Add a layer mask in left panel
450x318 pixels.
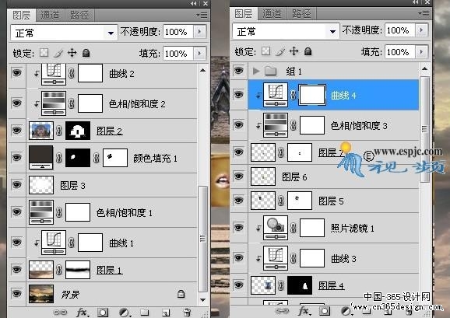(103, 313)
